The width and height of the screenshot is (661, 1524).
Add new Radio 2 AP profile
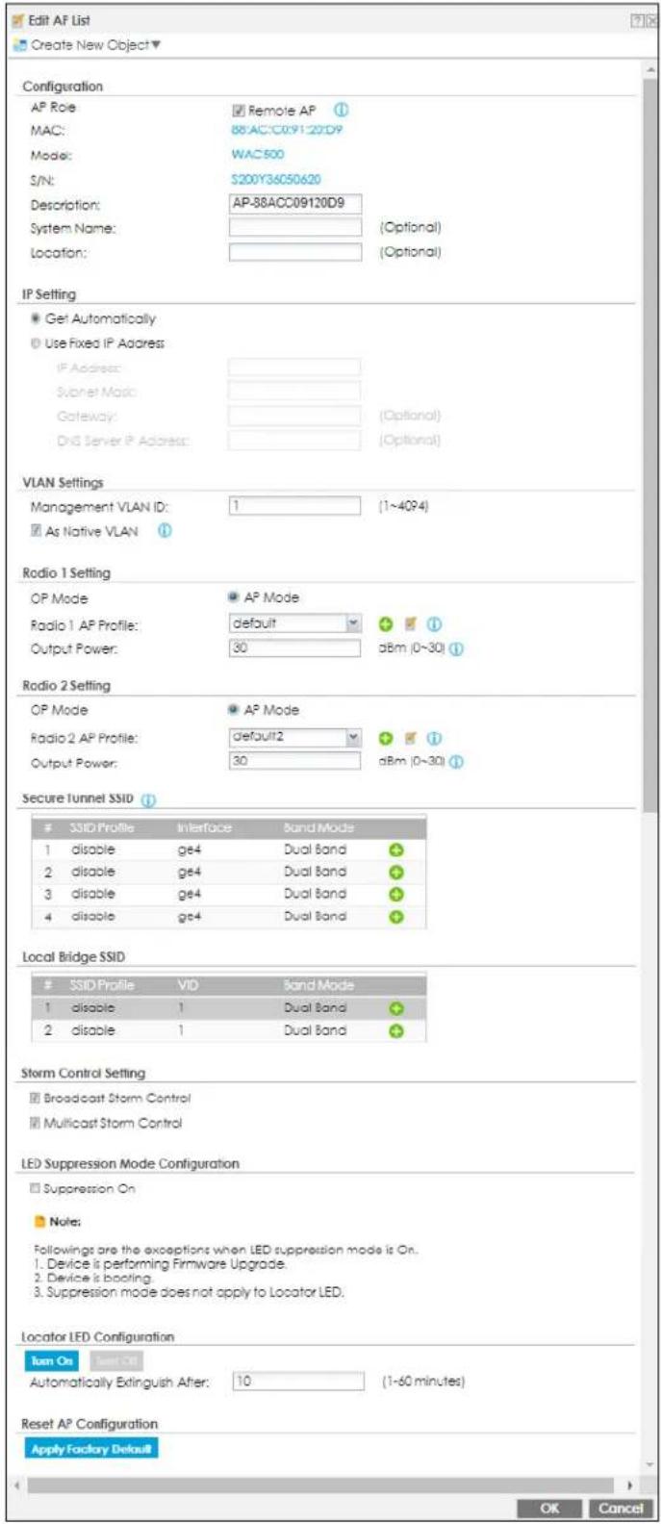[x=387, y=739]
